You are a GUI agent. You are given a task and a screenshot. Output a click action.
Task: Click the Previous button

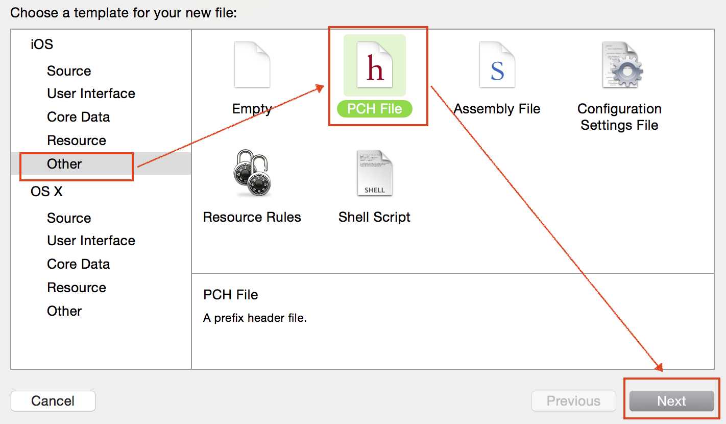click(573, 401)
